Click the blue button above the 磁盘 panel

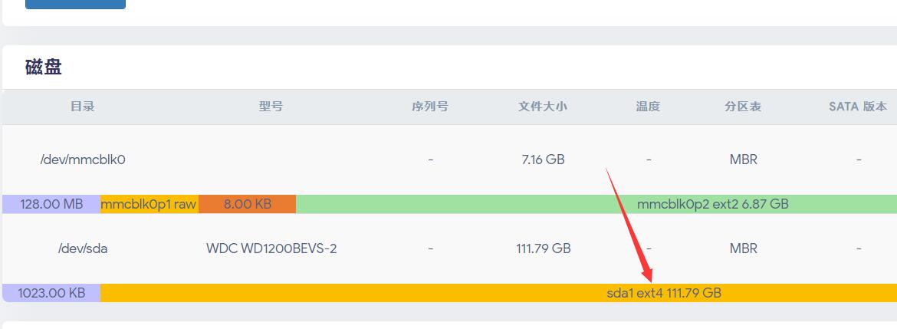[75, 4]
